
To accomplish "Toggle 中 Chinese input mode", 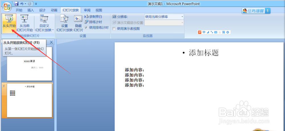I will 204,32.
